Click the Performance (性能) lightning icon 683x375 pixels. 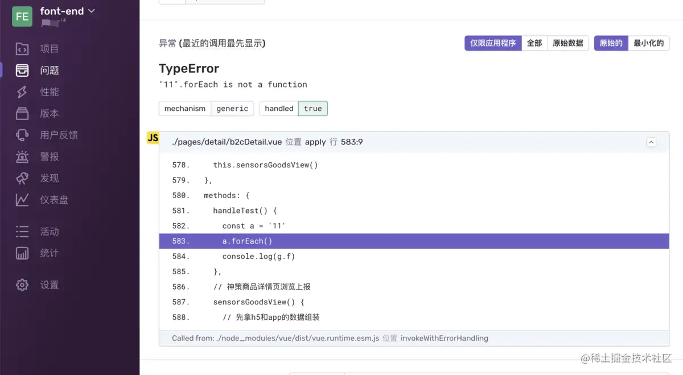tap(22, 92)
